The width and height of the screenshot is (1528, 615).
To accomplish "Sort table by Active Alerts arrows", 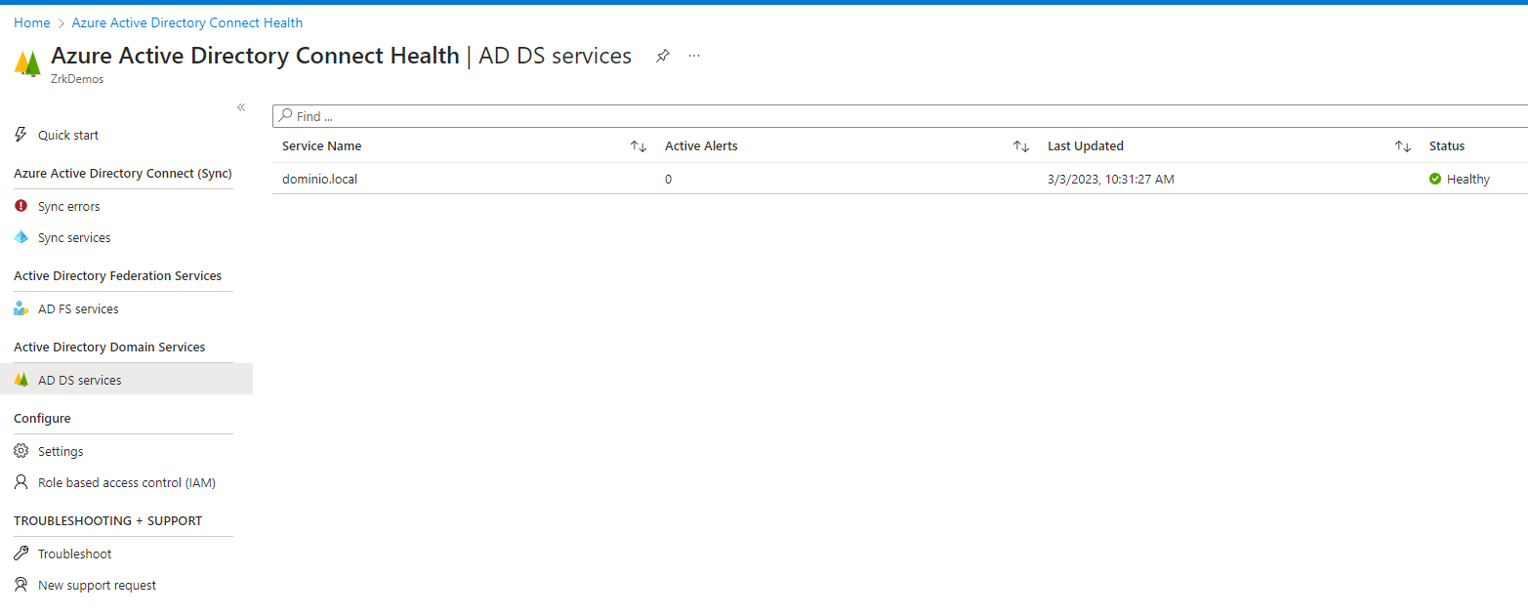I will (x=1021, y=146).
